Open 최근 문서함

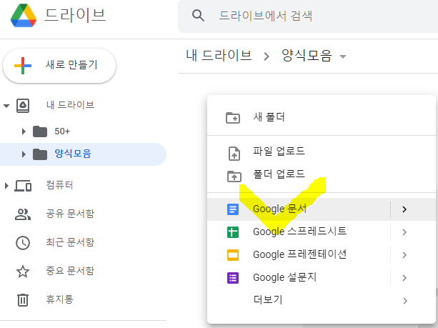70,242
